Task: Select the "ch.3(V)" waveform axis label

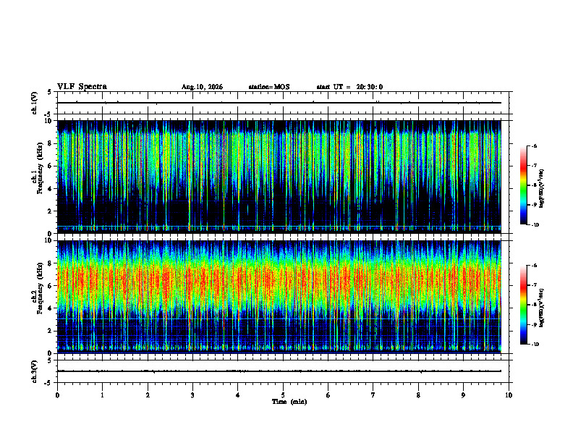Action: click(35, 371)
